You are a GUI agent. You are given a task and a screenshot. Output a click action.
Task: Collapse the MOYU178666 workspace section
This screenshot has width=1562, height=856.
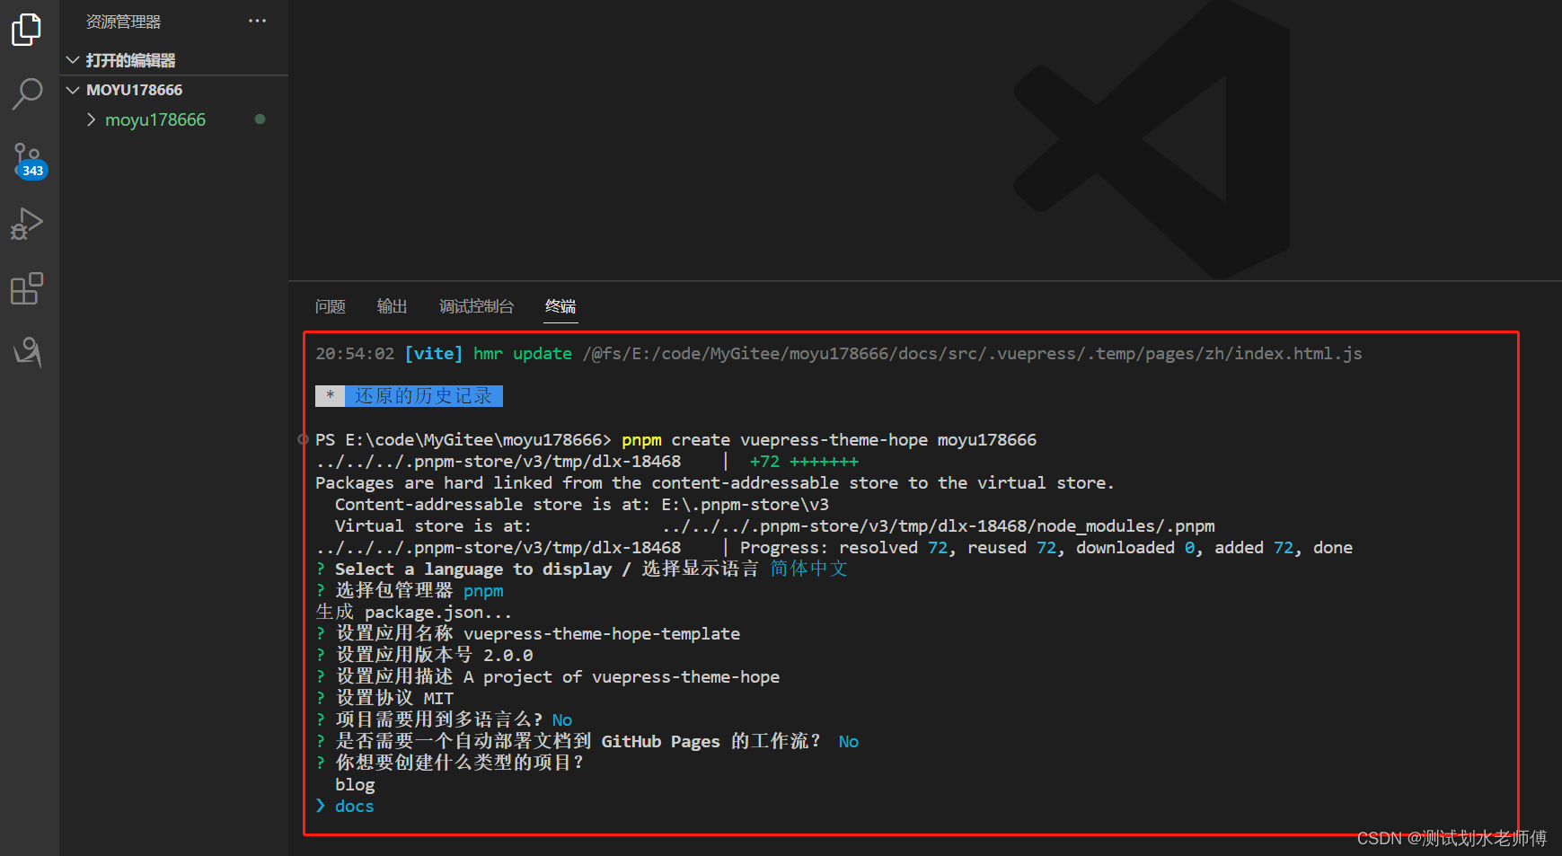(x=73, y=90)
